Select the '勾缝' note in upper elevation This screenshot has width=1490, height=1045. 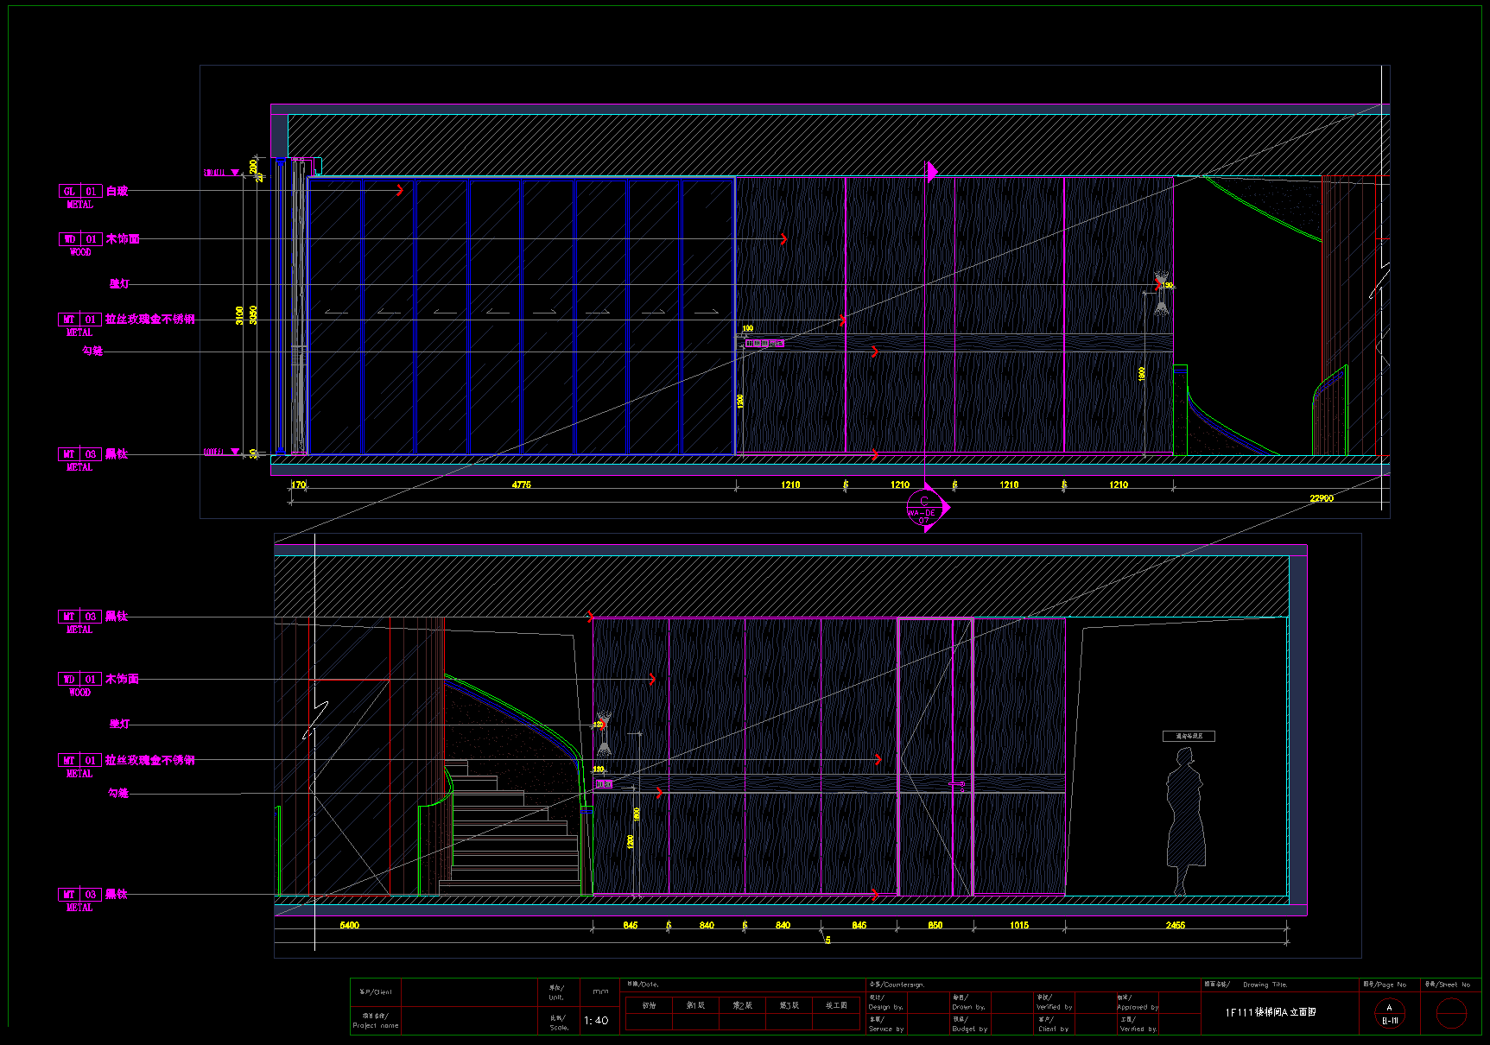(92, 351)
